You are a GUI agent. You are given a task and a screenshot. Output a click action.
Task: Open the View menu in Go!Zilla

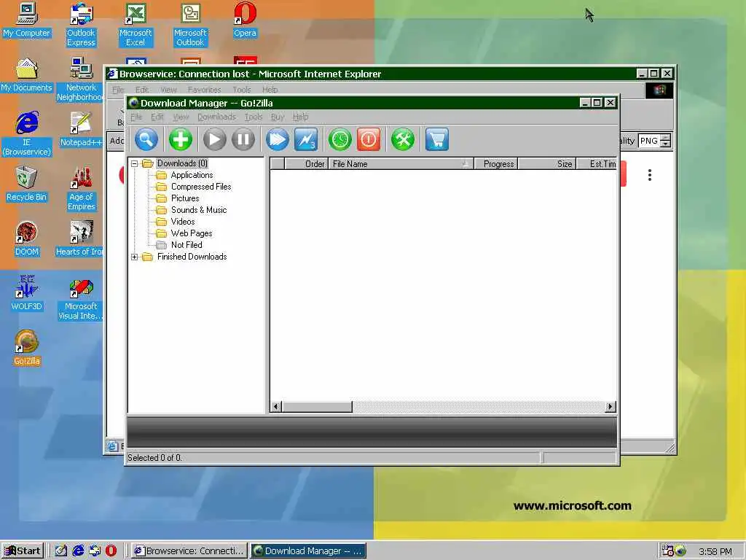point(181,117)
